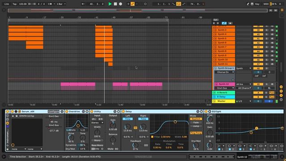Open EQ Eight band 4 filter type menu
Image resolution: width=286 pixels, height=161 pixels.
click(252, 146)
